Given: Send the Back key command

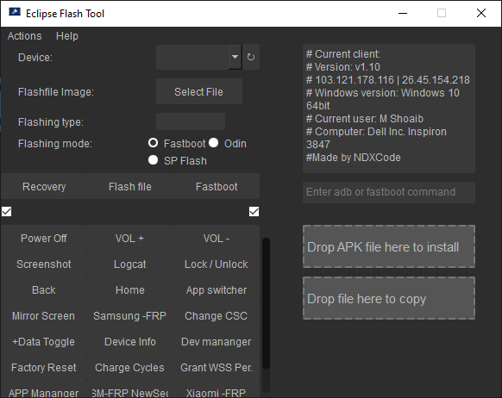Looking at the screenshot, I should [x=44, y=290].
